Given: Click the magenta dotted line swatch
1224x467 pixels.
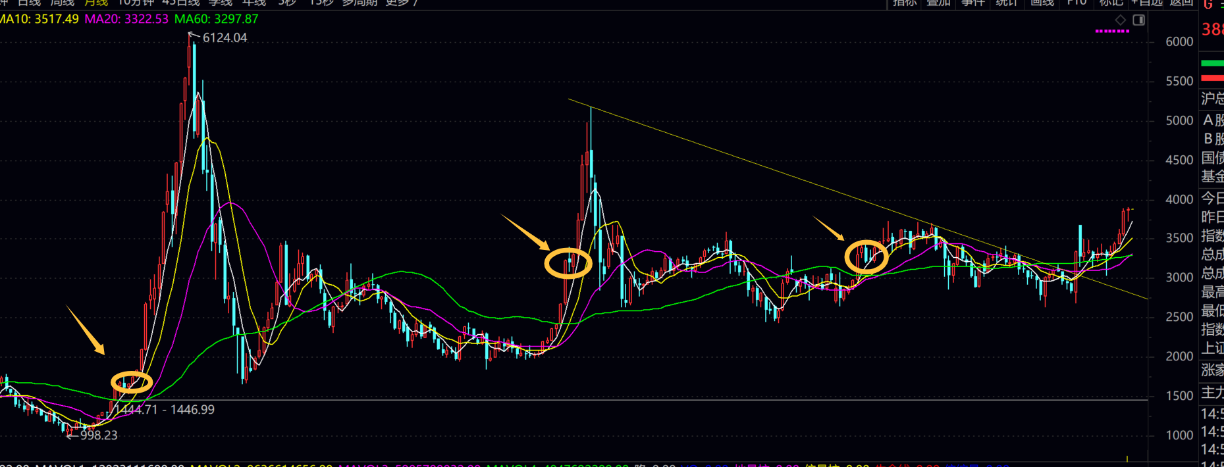Looking at the screenshot, I should click(x=1112, y=31).
